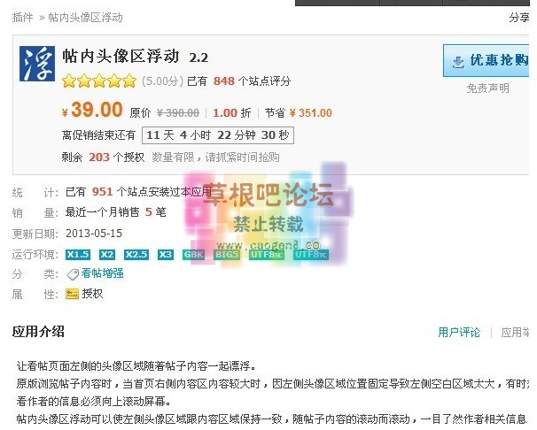Image resolution: width=537 pixels, height=430 pixels.
Task: Click the 分享 share link
Action: (519, 17)
